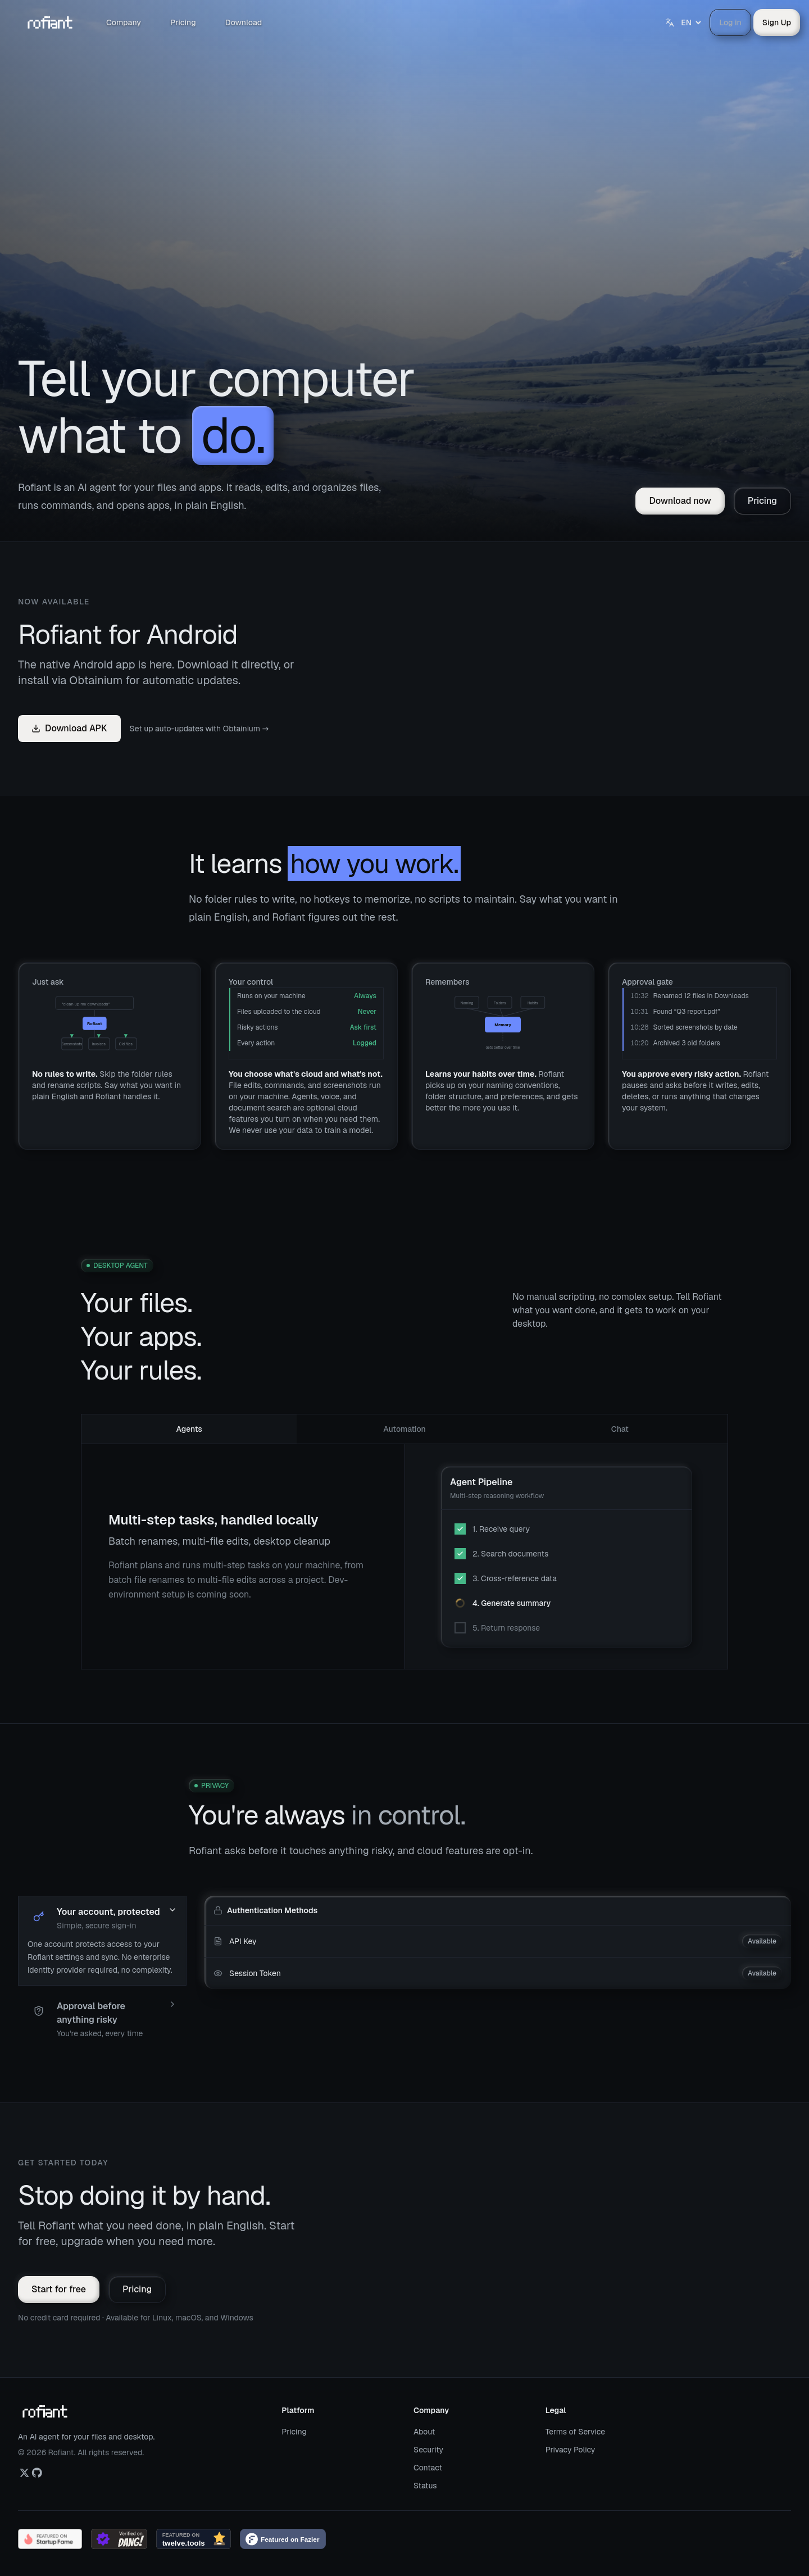Open Pricing beside Start for free
Screen dimensions: 809x2576
click(137, 2289)
